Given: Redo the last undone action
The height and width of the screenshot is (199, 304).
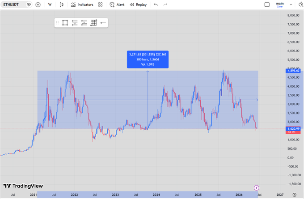Looking at the screenshot, I should [165, 4].
